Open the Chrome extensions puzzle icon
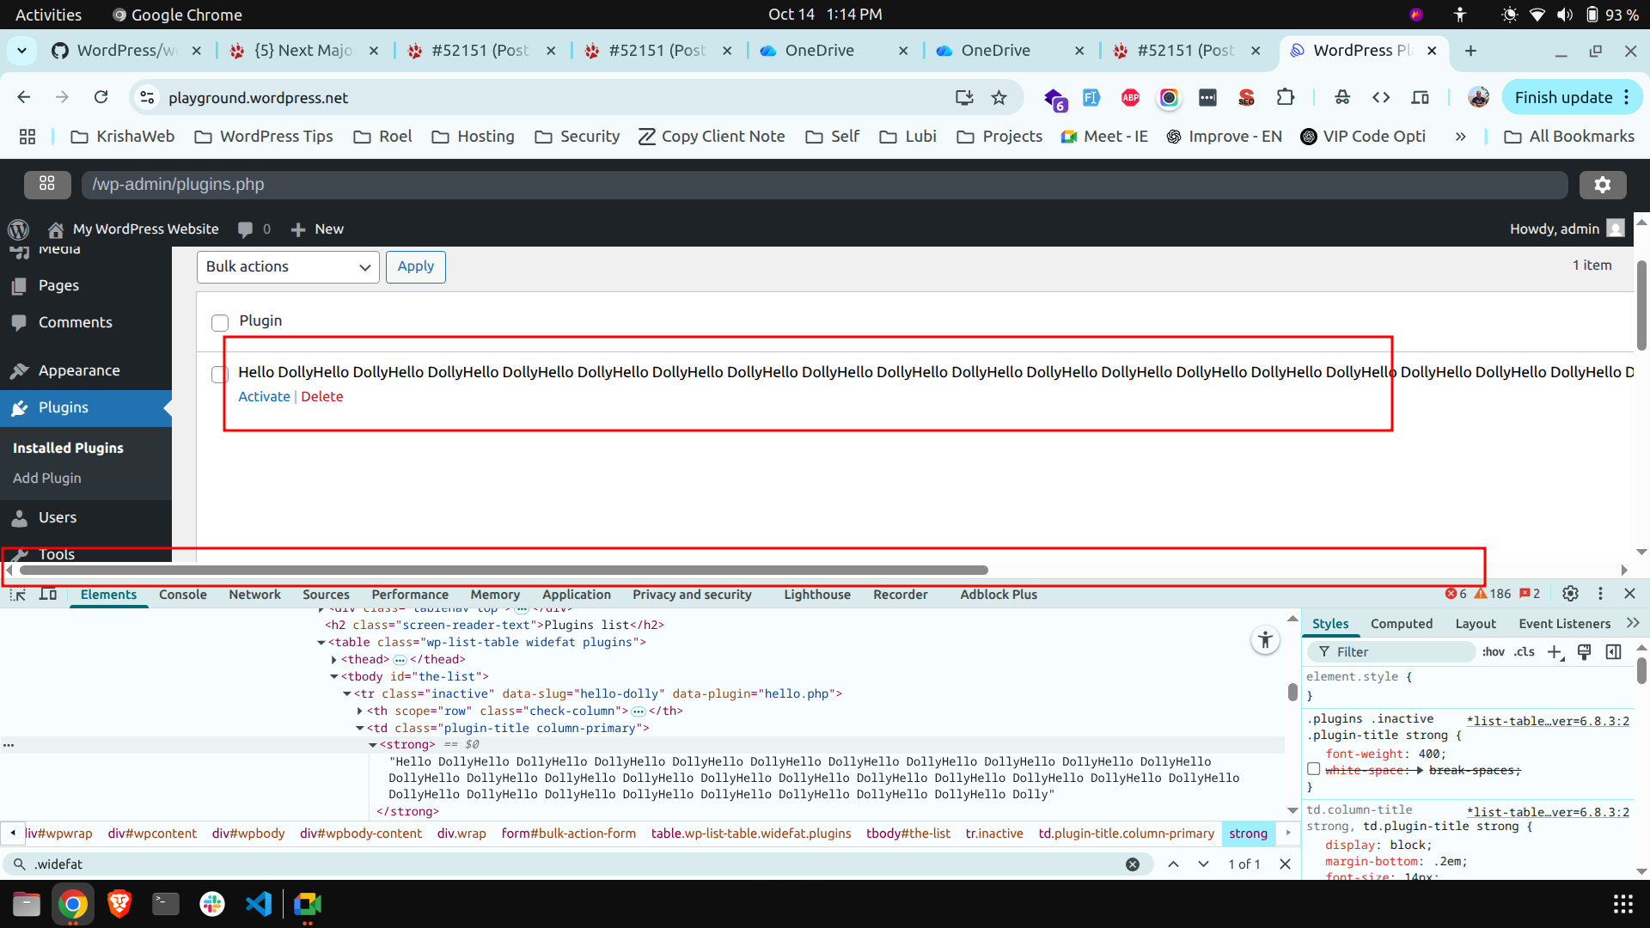The height and width of the screenshot is (928, 1650). coord(1285,98)
